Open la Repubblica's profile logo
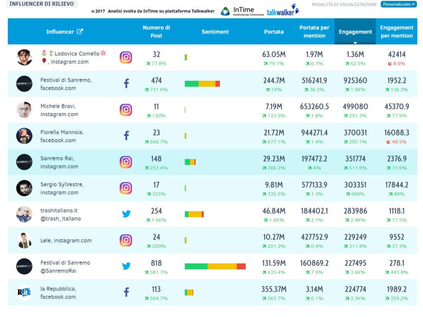Image resolution: width=423 pixels, height=317 pixels. [24, 293]
